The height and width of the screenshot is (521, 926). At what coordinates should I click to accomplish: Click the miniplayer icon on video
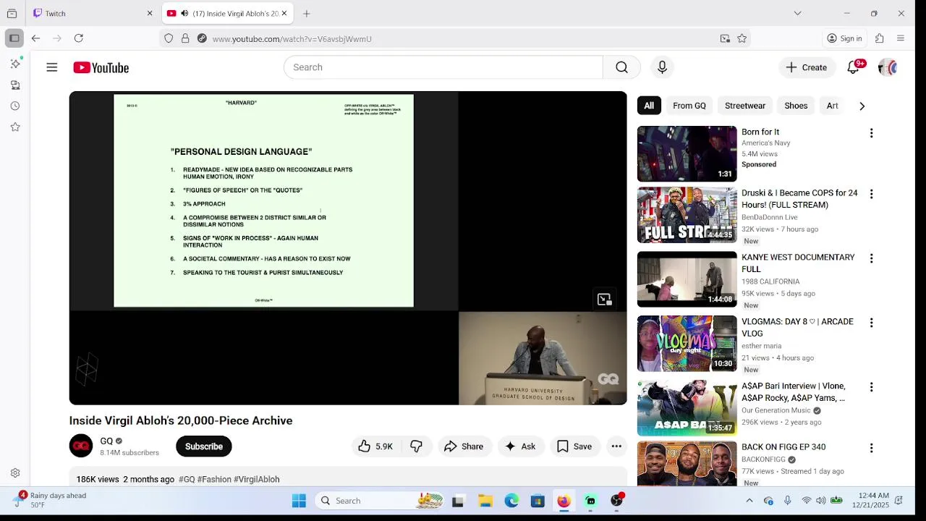click(605, 300)
